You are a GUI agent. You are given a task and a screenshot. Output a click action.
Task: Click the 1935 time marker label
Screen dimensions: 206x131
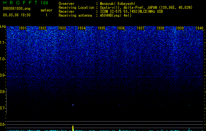click(102, 28)
